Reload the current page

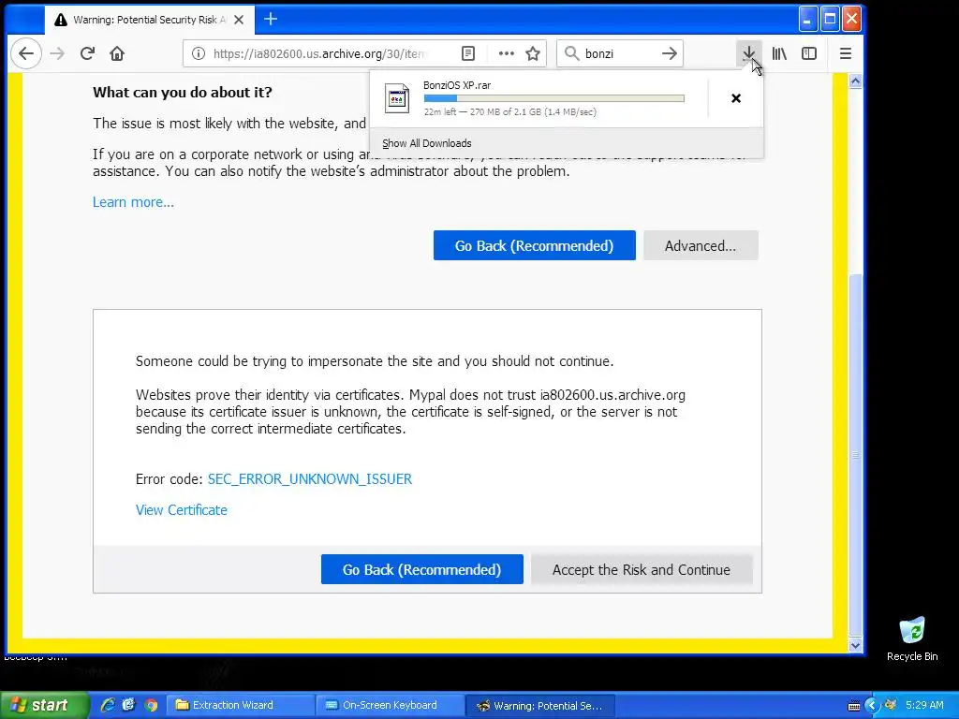pyautogui.click(x=87, y=53)
